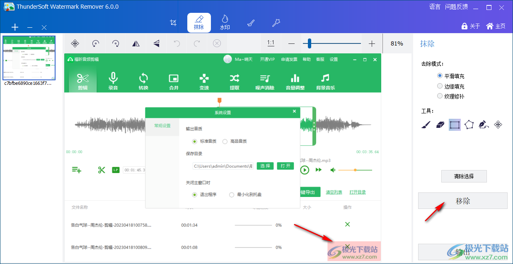Select the eraser tool
Screen dimensions: 513x264
pyautogui.click(x=440, y=125)
